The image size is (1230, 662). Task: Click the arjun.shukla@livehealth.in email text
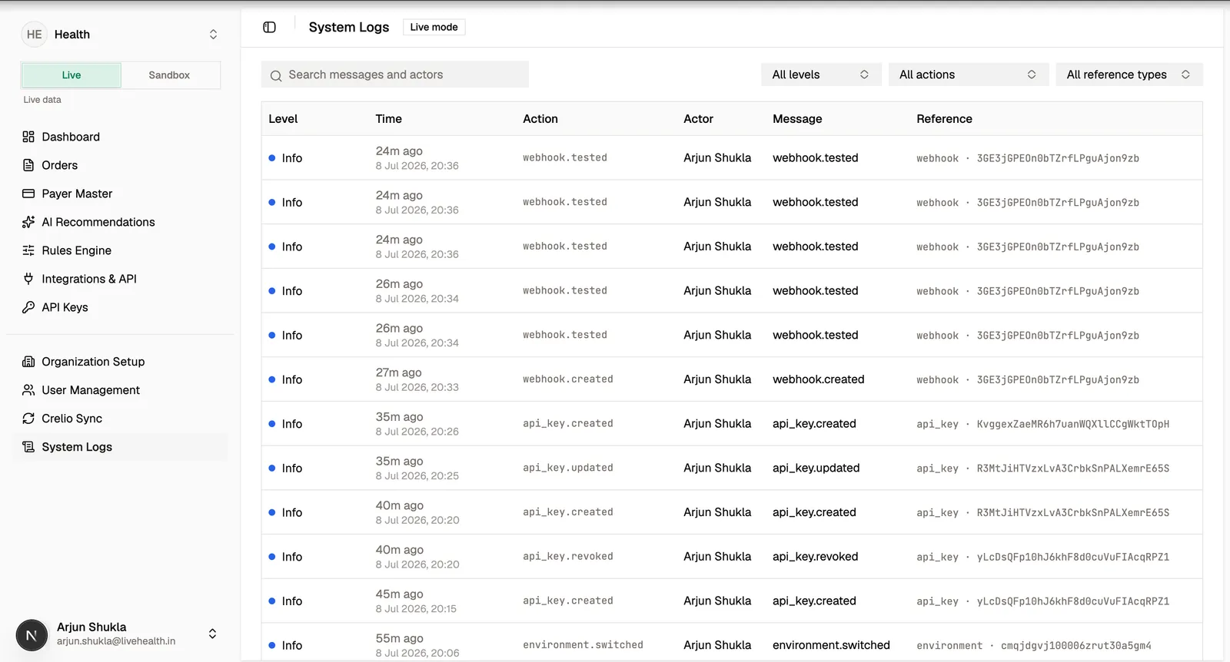pos(116,641)
